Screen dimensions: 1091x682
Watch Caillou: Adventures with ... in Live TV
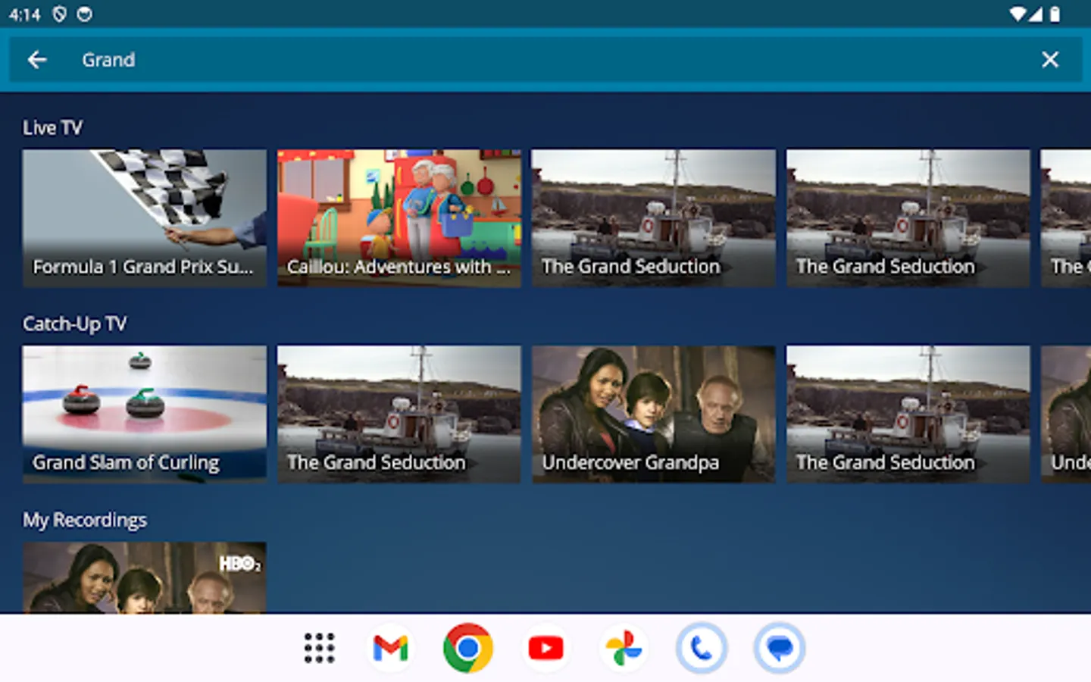[x=399, y=218]
